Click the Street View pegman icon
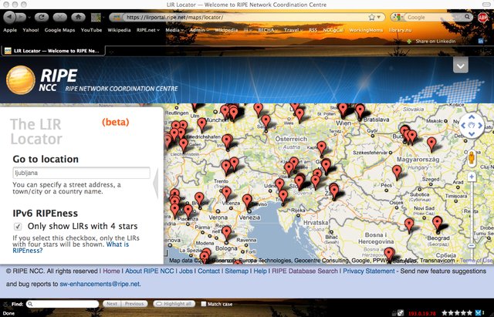Screen dimensions: 494x317 (x=472, y=158)
